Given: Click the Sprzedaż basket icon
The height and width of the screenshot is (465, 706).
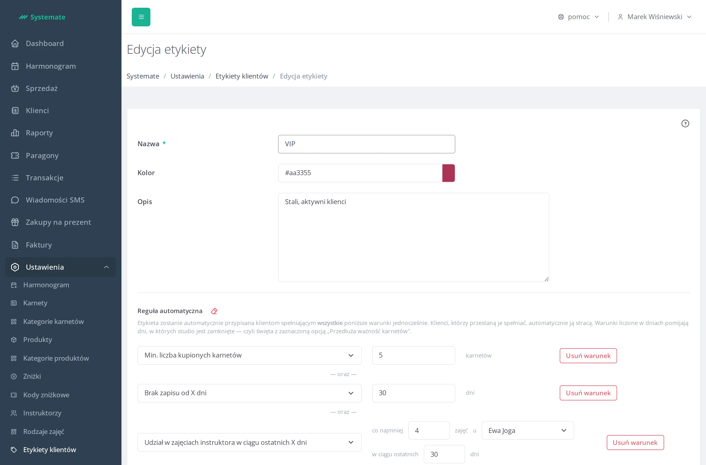Looking at the screenshot, I should [x=15, y=88].
